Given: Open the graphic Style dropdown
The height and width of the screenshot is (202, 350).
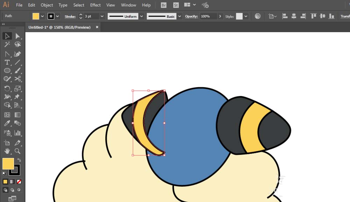Looking at the screenshot, I should (x=246, y=16).
